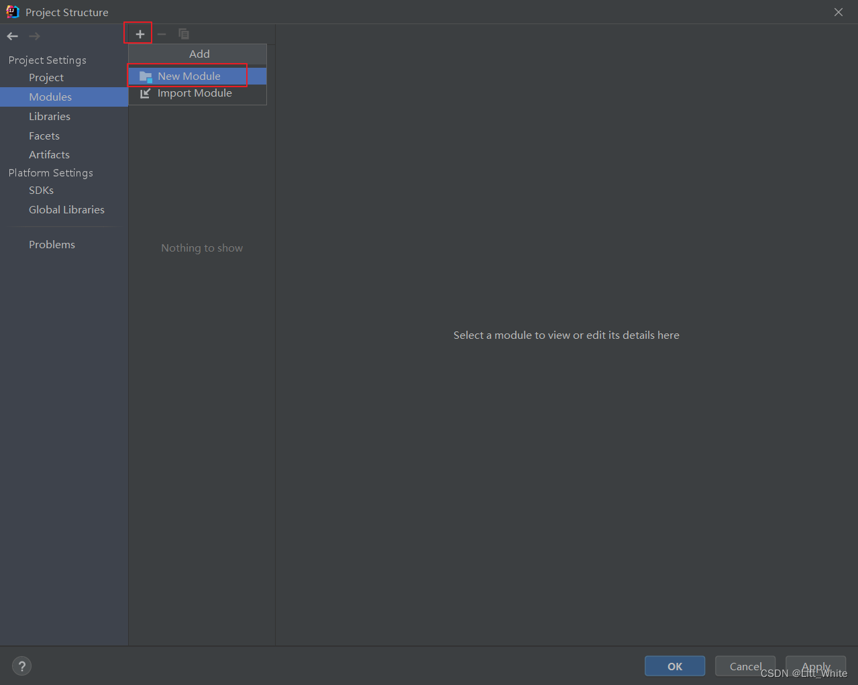The image size is (858, 685).
Task: Show the Problems page
Action: 52,245
